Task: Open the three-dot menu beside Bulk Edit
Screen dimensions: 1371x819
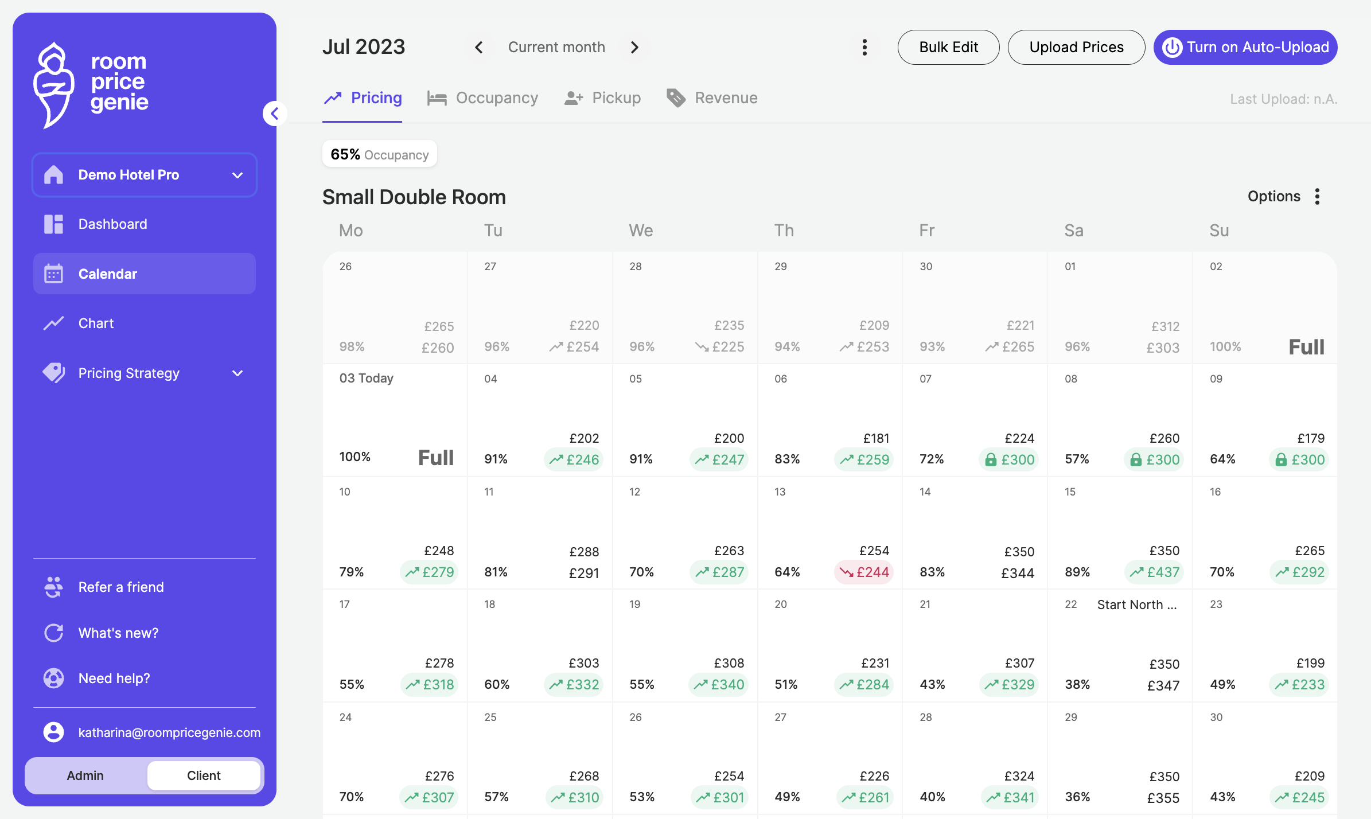Action: pyautogui.click(x=864, y=48)
